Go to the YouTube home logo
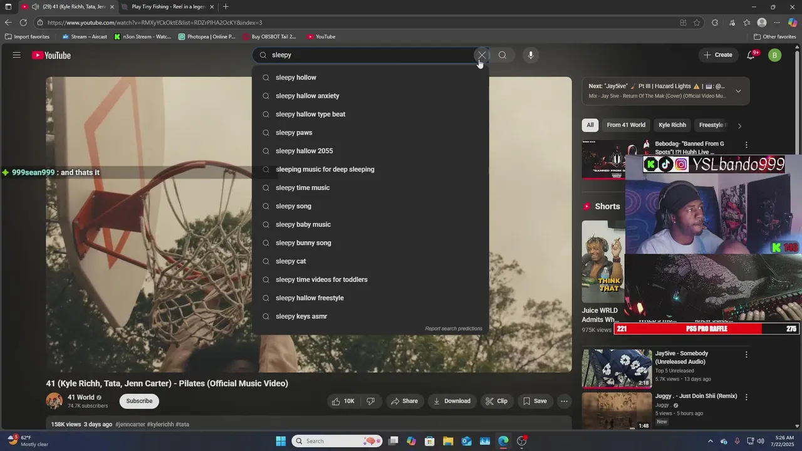802x451 pixels. point(51,55)
